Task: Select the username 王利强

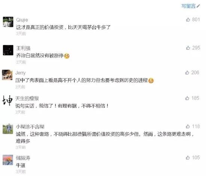Action: [23, 48]
